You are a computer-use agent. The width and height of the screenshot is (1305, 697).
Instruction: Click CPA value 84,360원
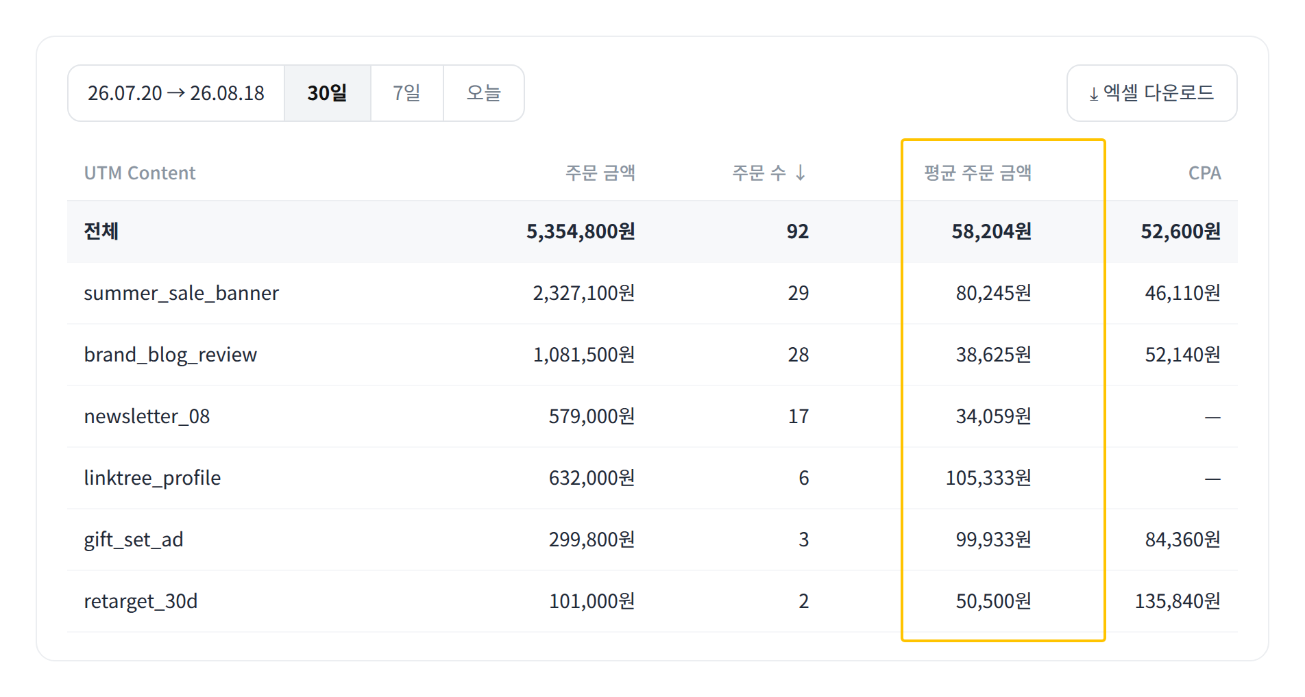1183,540
